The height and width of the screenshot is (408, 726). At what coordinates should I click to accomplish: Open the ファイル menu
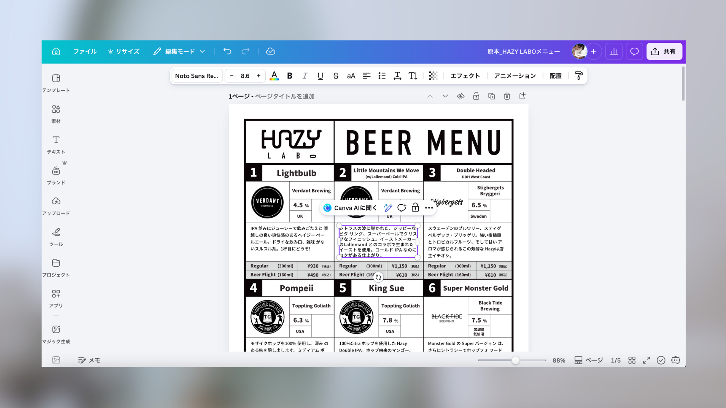point(85,51)
